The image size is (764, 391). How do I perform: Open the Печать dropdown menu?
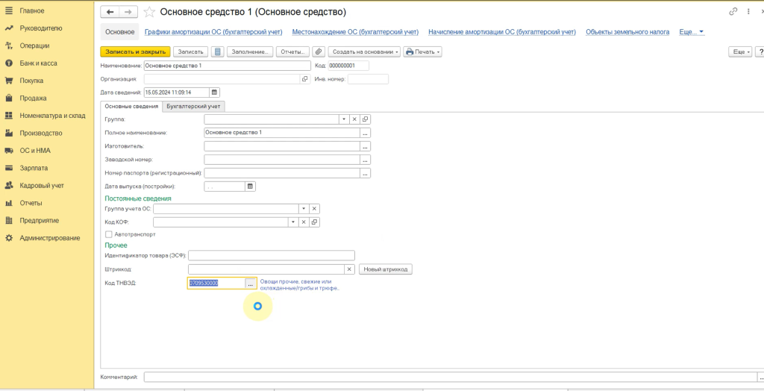click(423, 51)
